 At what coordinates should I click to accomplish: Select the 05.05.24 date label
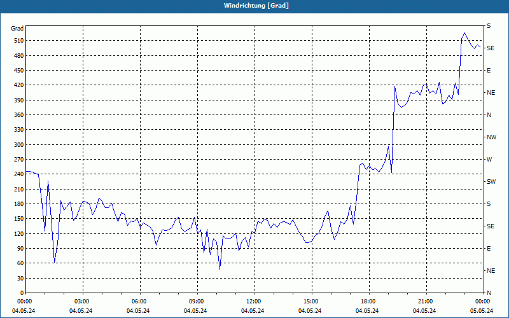482,311
